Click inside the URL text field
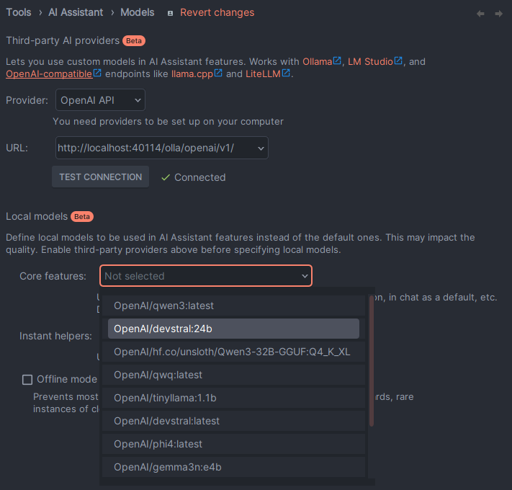 [156, 148]
